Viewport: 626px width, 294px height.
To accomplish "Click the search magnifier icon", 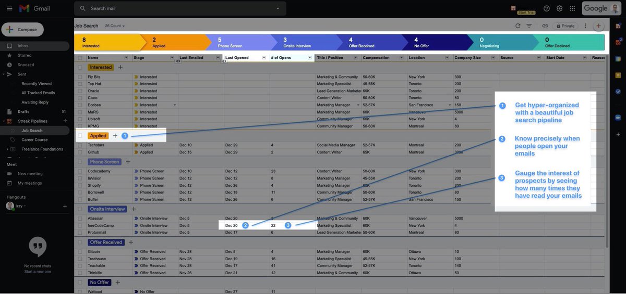I will (83, 8).
